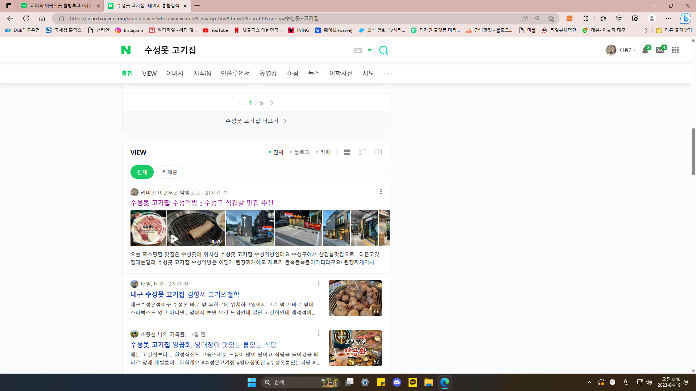Expand more search tabs ellipsis

[x=388, y=73]
